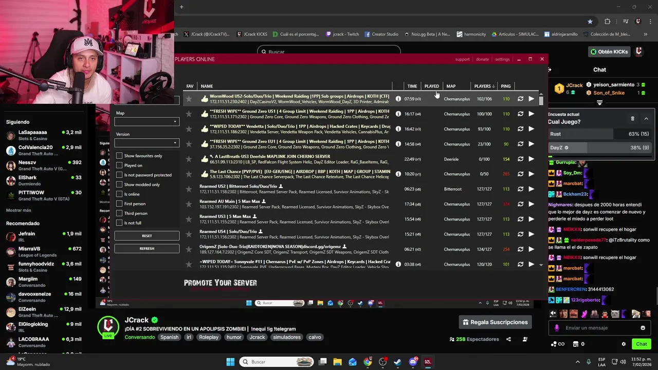Collapse the Cual Juego poll chevron
This screenshot has height=370, width=658.
646,119
